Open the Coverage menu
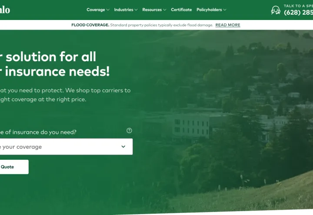The width and height of the screenshot is (313, 215). tap(98, 10)
